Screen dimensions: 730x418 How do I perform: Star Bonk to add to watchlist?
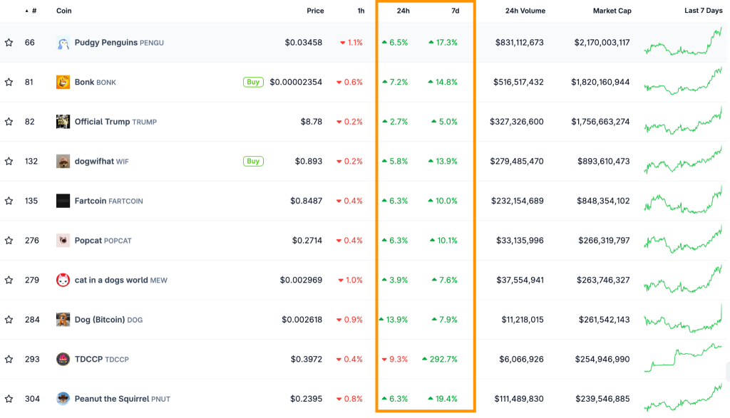click(x=9, y=83)
